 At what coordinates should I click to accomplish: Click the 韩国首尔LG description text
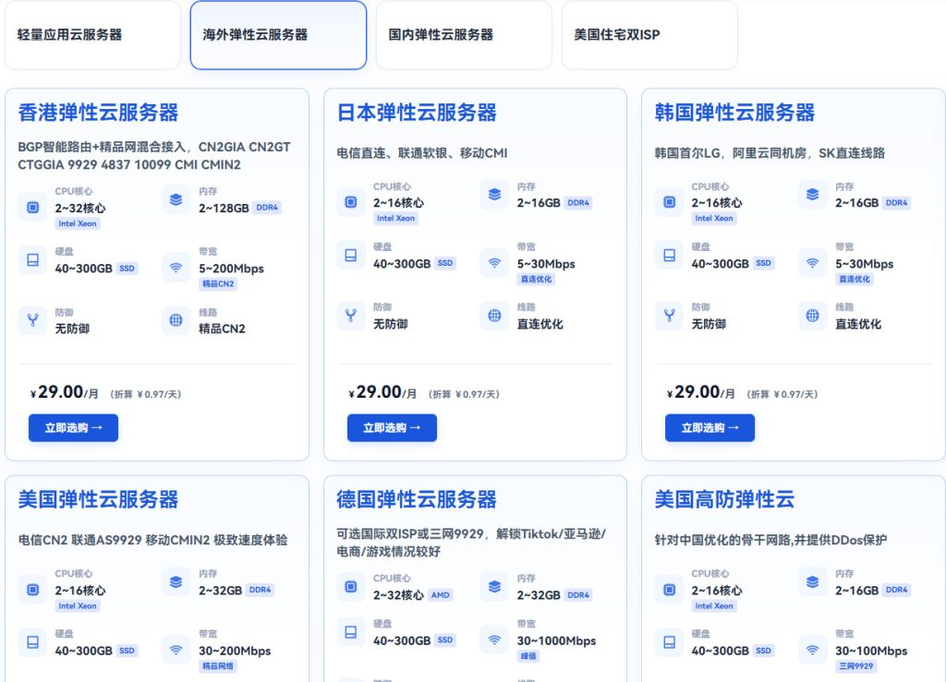[x=770, y=153]
